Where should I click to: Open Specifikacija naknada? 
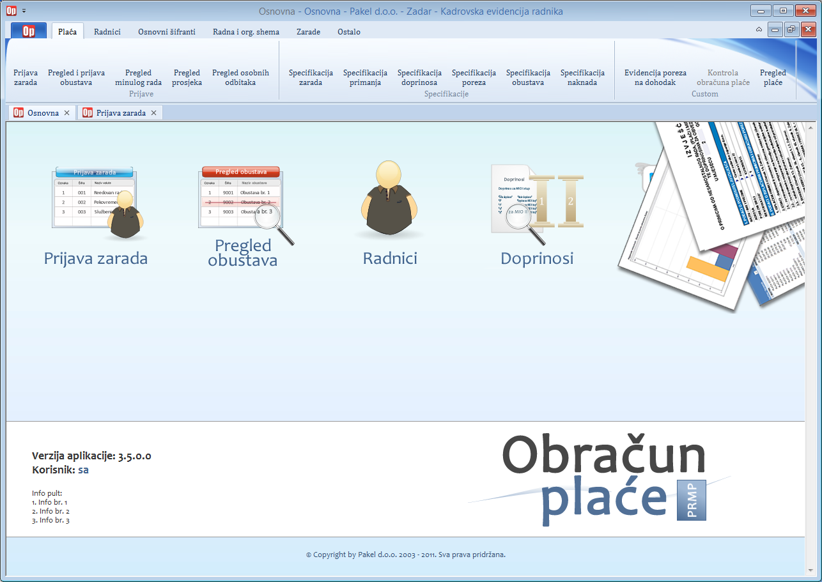point(583,77)
